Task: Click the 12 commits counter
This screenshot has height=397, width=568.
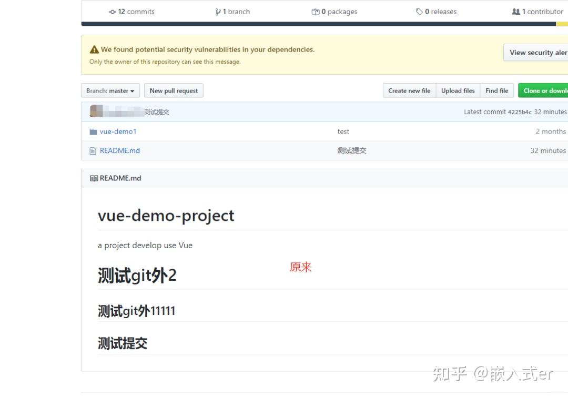Action: (131, 11)
